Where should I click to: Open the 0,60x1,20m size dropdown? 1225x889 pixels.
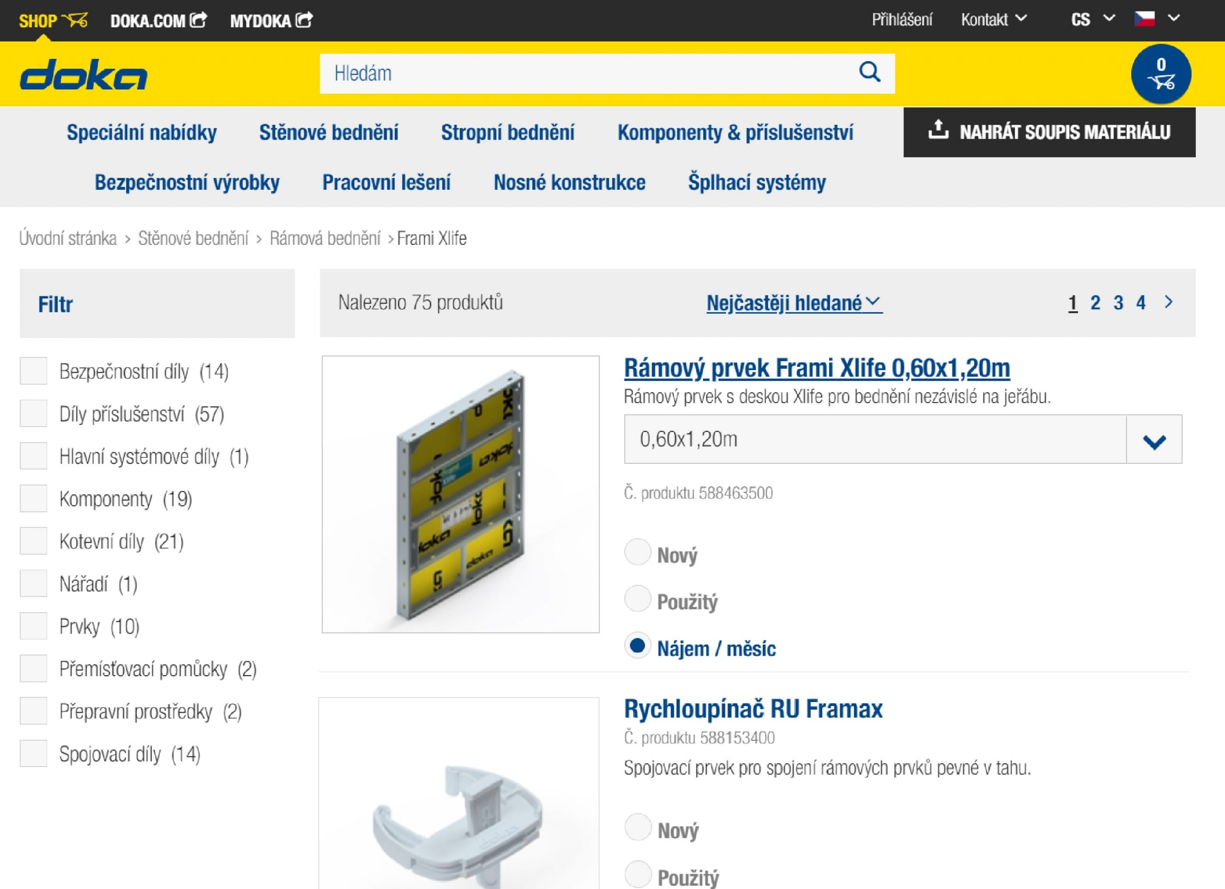coord(902,439)
